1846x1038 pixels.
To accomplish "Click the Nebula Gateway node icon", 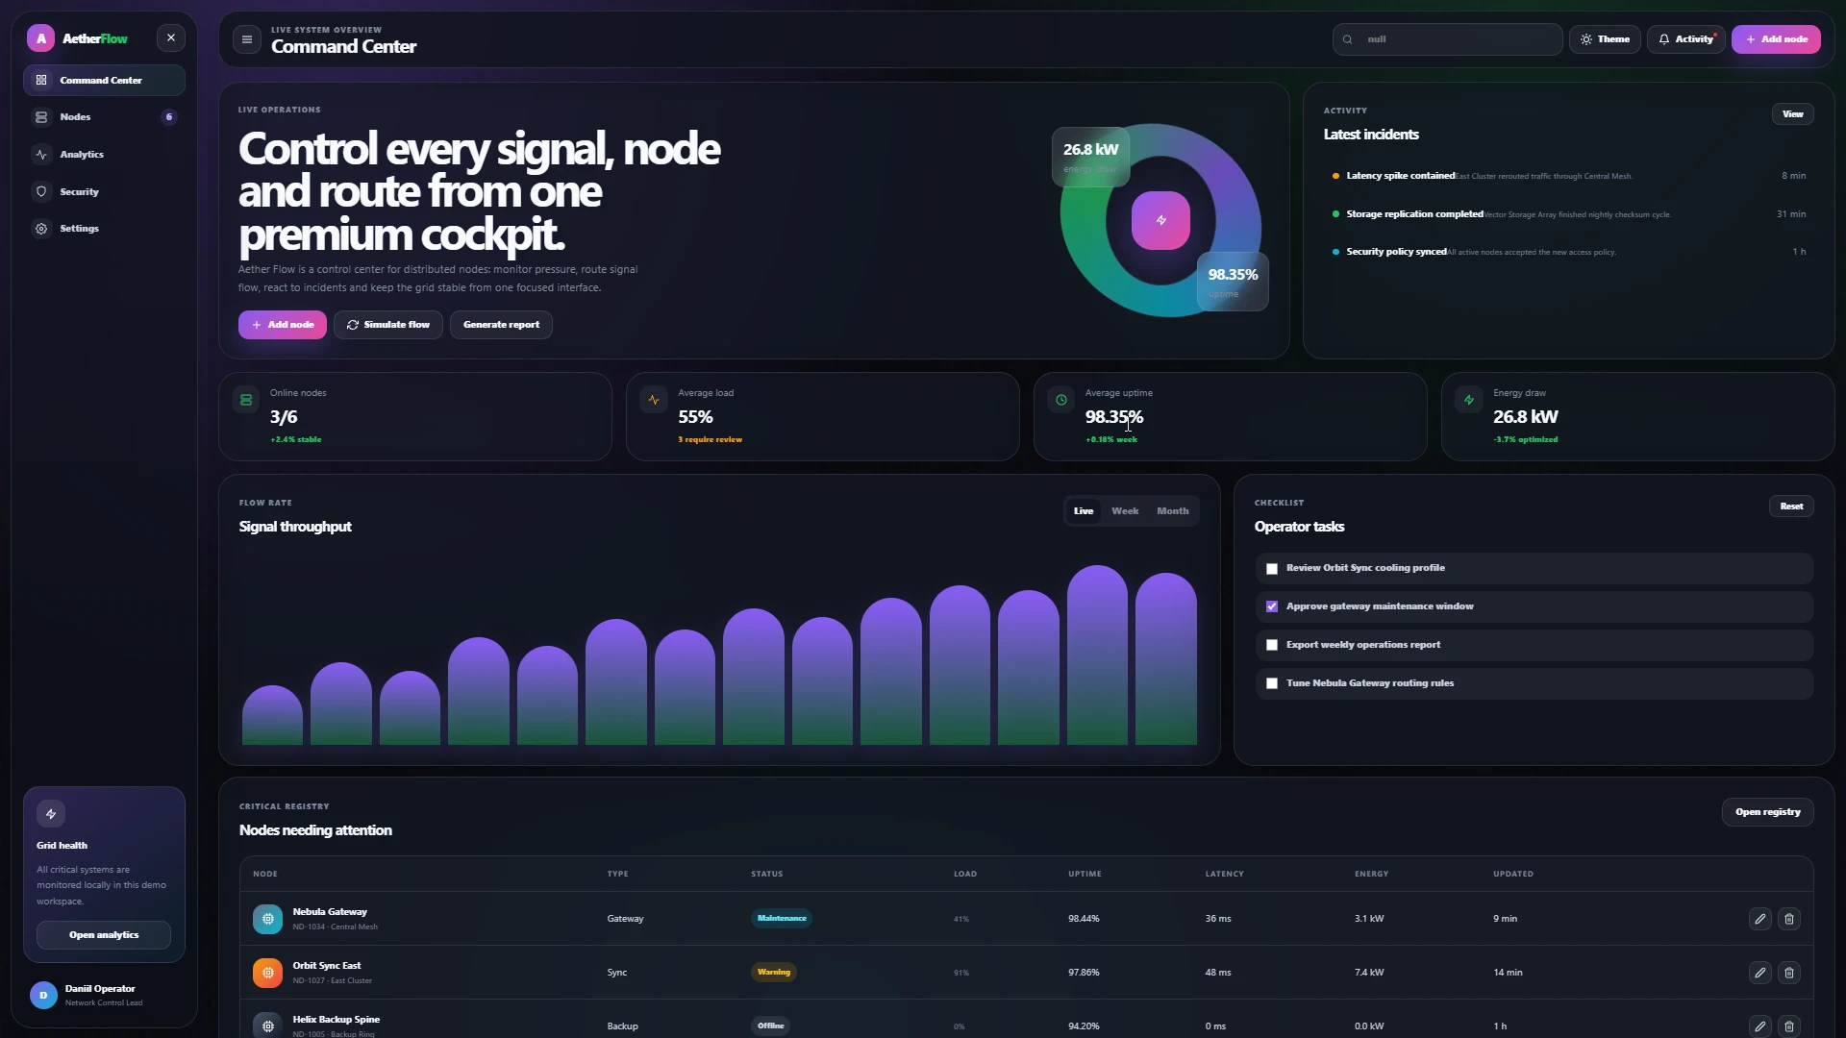I will pyautogui.click(x=268, y=919).
